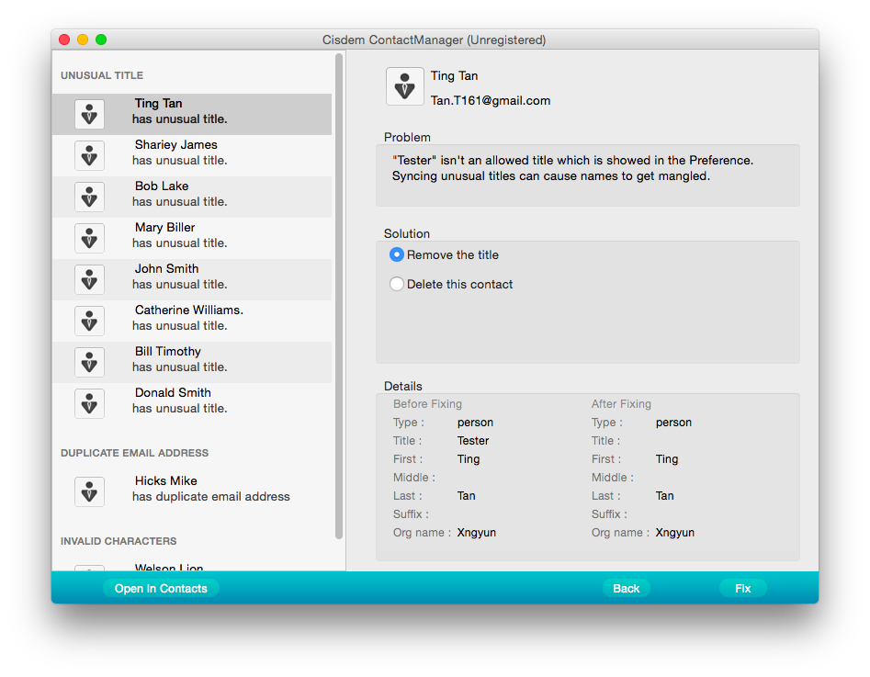Click the 'Ting Tan' name in detail header
The height and width of the screenshot is (677, 870).
[455, 76]
